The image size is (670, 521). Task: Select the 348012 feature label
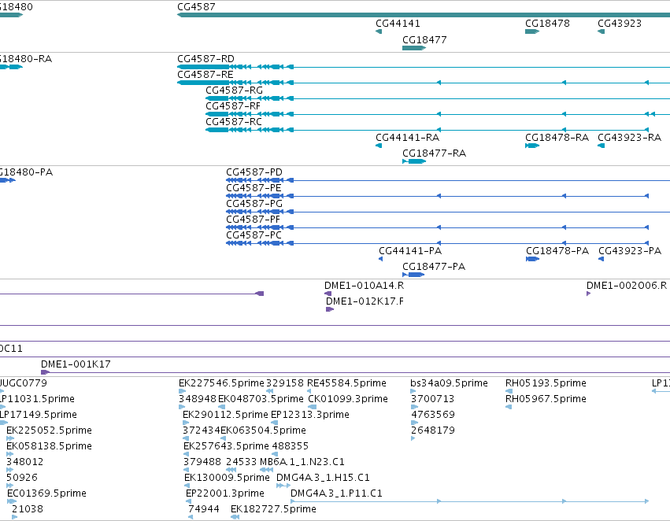(x=24, y=462)
